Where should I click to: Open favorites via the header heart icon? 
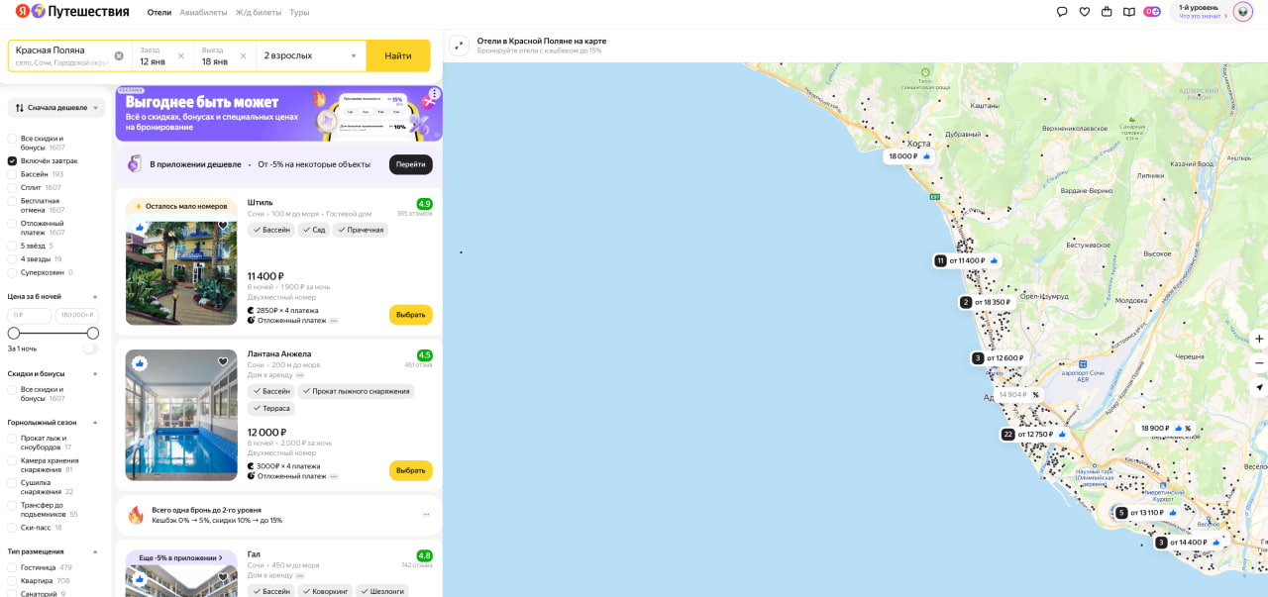pos(1085,12)
